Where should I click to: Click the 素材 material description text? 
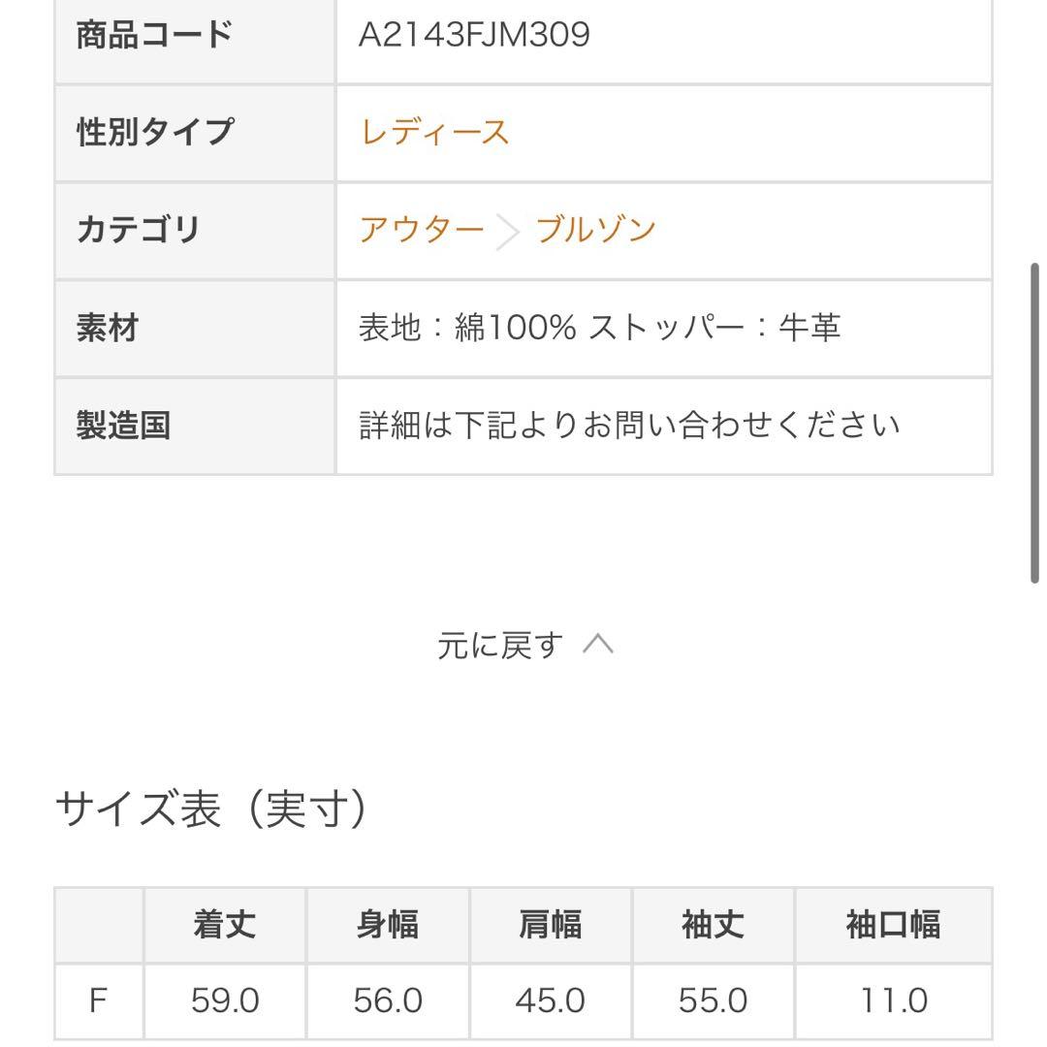coord(599,328)
